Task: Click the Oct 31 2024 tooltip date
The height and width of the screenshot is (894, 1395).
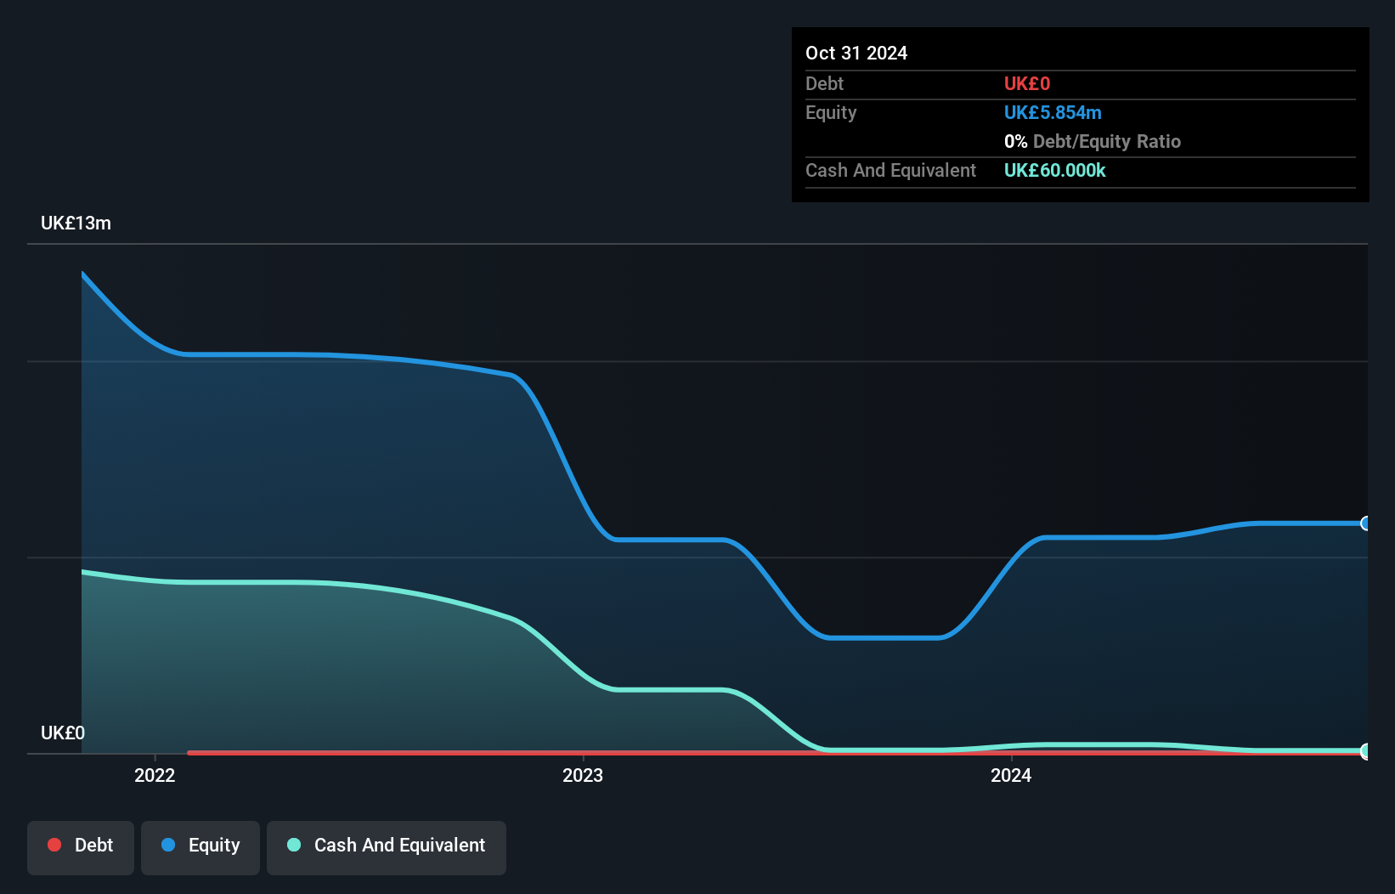Action: 856,53
